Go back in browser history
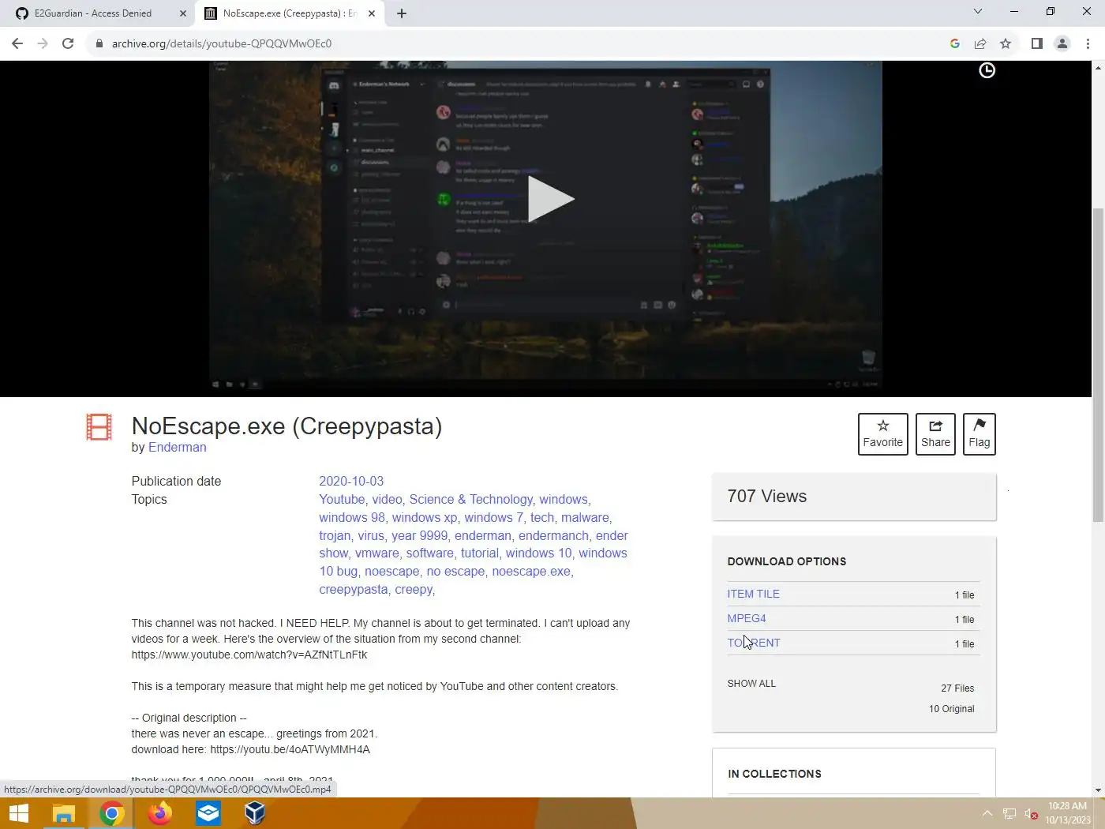This screenshot has width=1105, height=829. tap(17, 43)
